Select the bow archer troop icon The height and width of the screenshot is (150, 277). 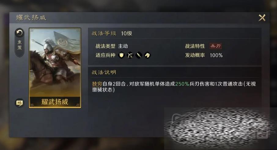click(x=130, y=55)
